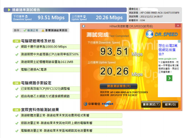Click the checkmark beside 已安裝高效能TCP(RFC1323)調整檔

point(17,89)
